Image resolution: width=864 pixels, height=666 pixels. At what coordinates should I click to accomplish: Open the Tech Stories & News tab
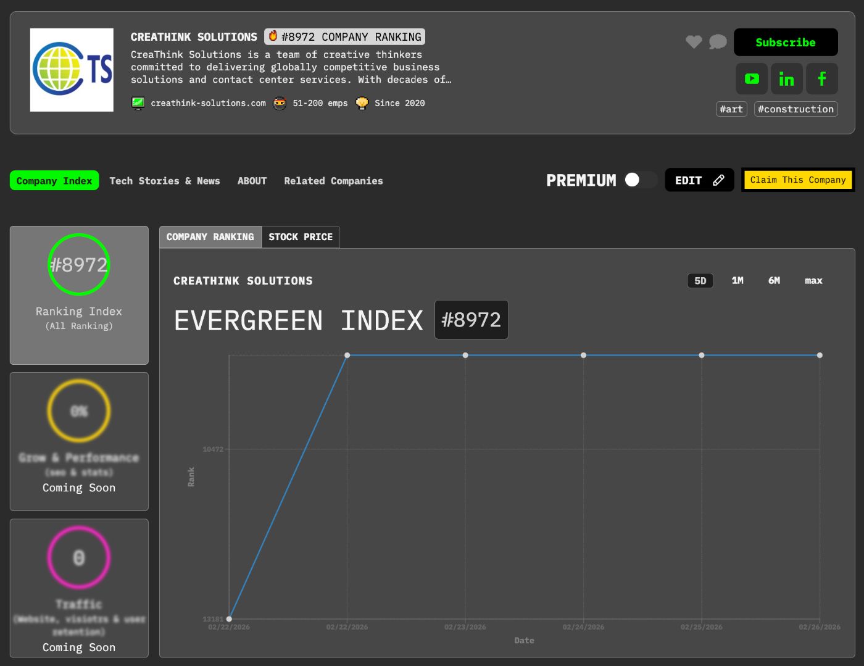tap(165, 181)
